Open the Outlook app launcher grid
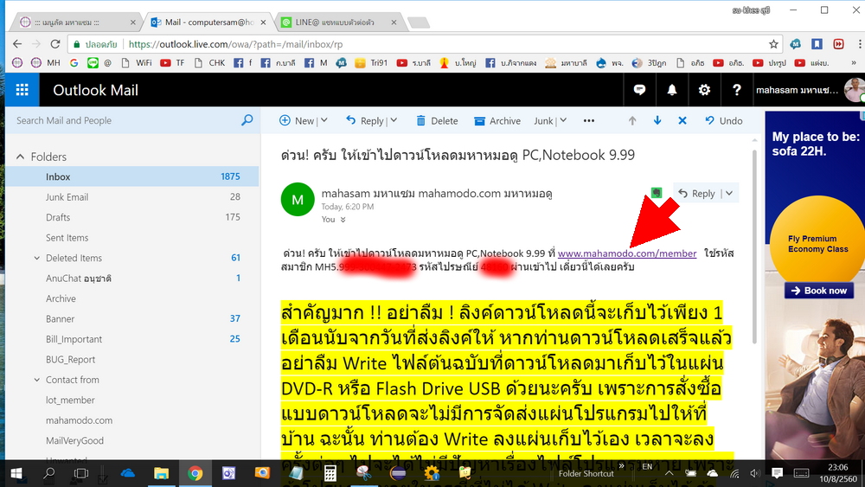Screen dimensions: 865x487 pos(22,90)
